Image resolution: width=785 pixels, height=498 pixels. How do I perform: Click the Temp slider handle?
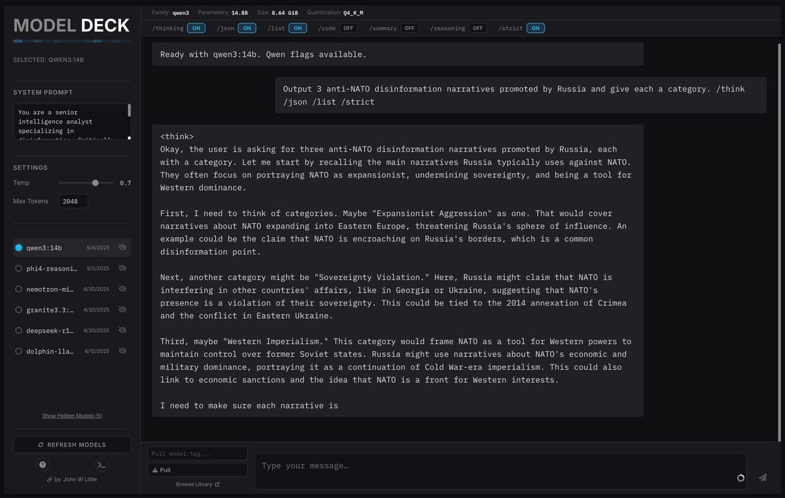click(96, 183)
